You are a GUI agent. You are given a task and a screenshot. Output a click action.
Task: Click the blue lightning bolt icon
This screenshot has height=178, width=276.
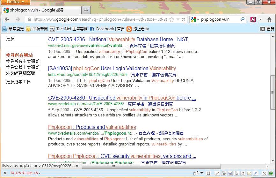pyautogui.click(x=256, y=173)
